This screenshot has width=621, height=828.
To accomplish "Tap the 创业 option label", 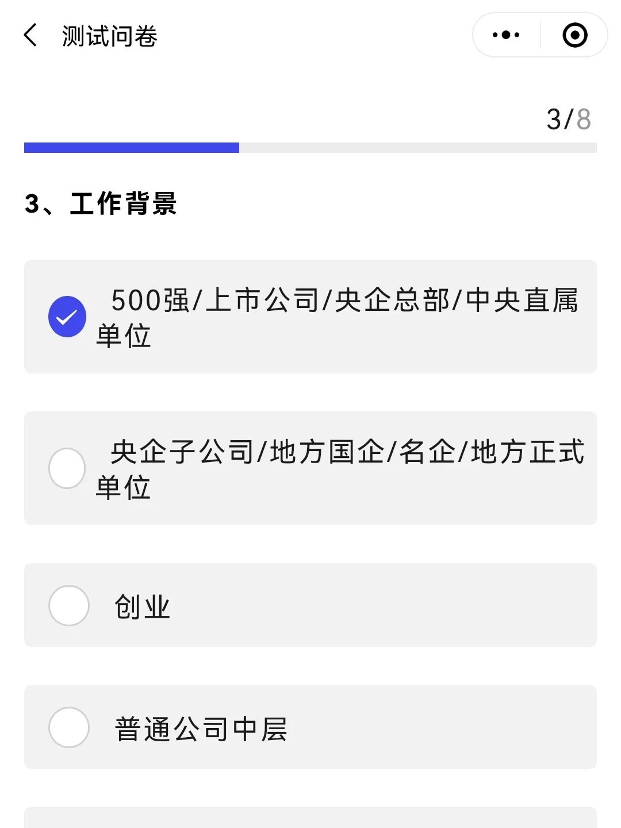I will 143,607.
